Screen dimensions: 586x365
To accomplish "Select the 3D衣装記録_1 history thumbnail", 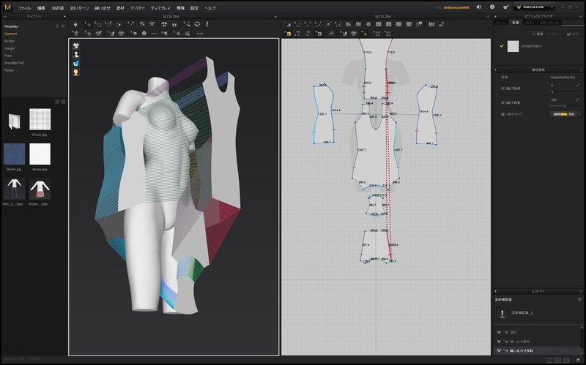I will 502,313.
